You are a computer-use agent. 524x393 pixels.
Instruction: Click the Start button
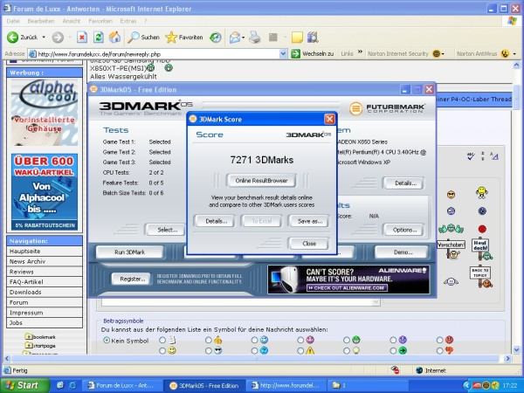coord(23,385)
